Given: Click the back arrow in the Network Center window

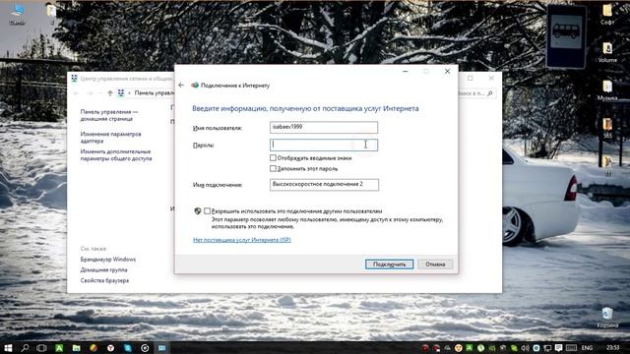Looking at the screenshot, I should [77, 93].
